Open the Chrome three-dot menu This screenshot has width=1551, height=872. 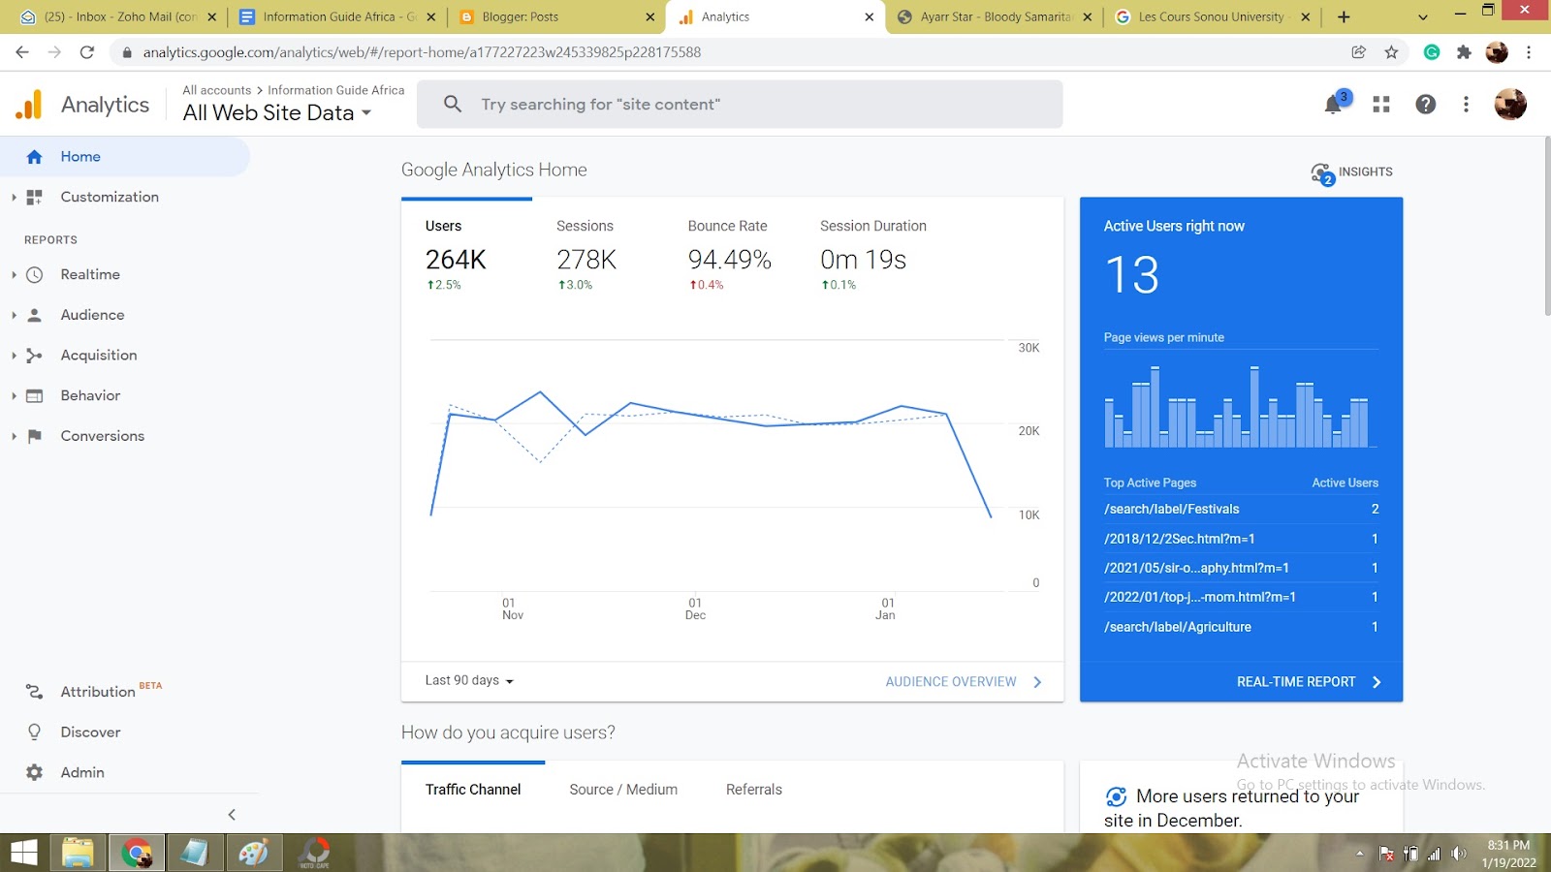pyautogui.click(x=1529, y=52)
